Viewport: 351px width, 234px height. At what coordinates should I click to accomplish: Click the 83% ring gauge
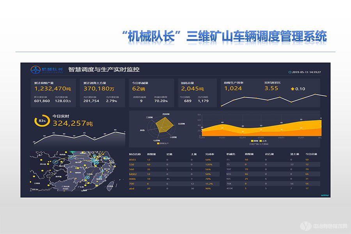[42, 121]
